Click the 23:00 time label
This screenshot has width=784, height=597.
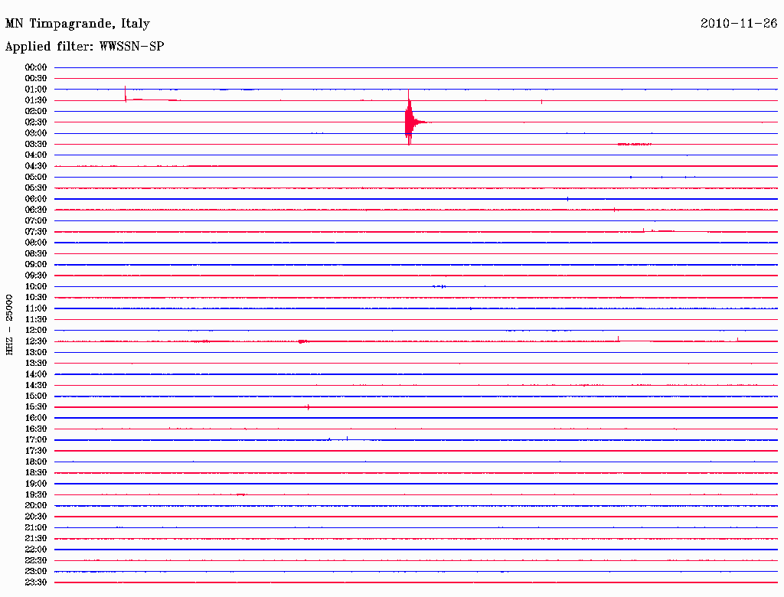coord(35,572)
